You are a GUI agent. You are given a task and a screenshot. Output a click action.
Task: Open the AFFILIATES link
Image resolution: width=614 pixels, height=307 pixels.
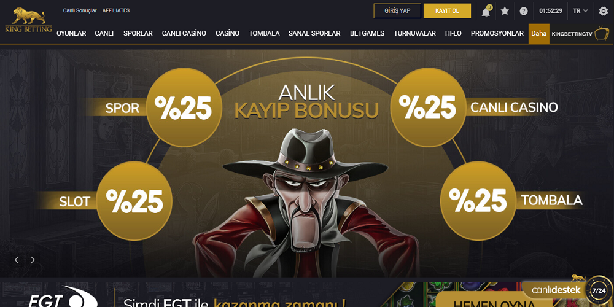pos(116,10)
